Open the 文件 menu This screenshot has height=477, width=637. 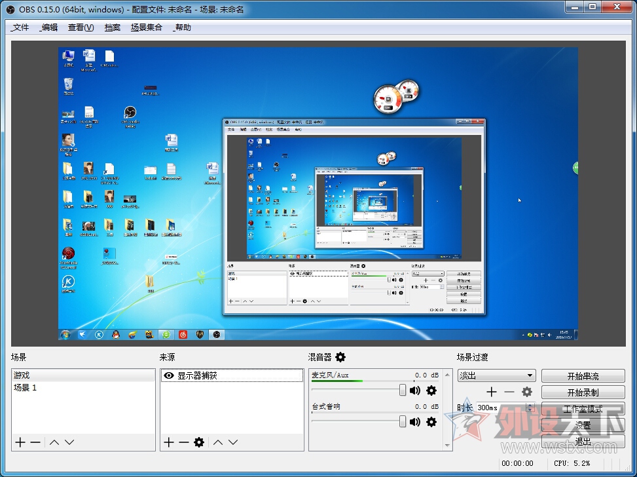tap(20, 28)
